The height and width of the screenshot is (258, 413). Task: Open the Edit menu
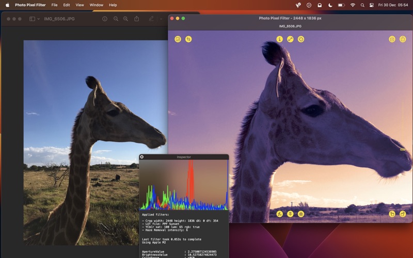(67, 5)
